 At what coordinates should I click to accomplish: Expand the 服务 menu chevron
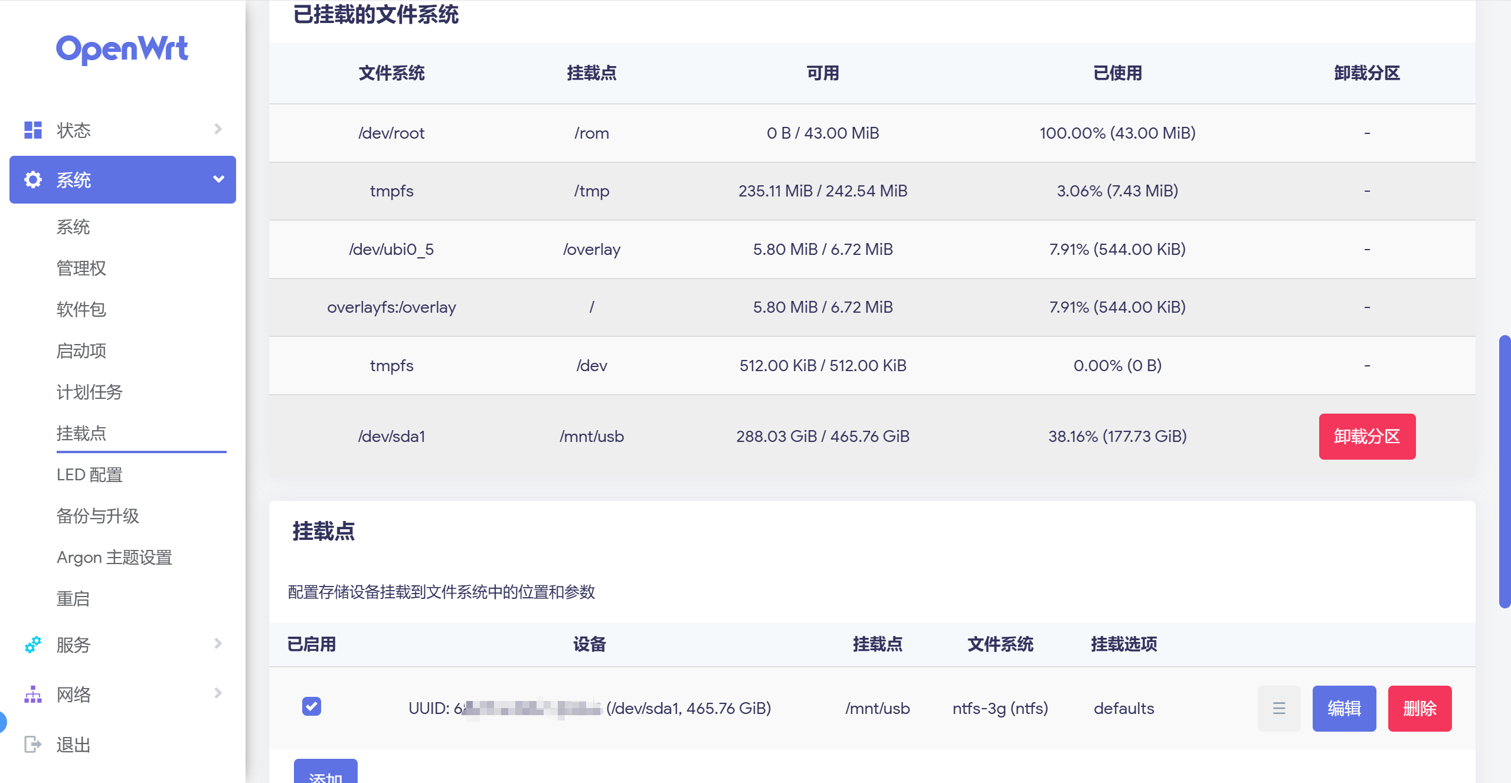(x=218, y=644)
